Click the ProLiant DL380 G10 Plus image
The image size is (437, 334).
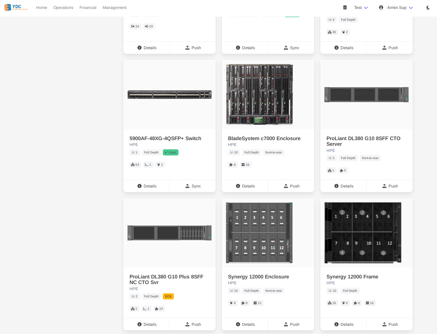(170, 233)
